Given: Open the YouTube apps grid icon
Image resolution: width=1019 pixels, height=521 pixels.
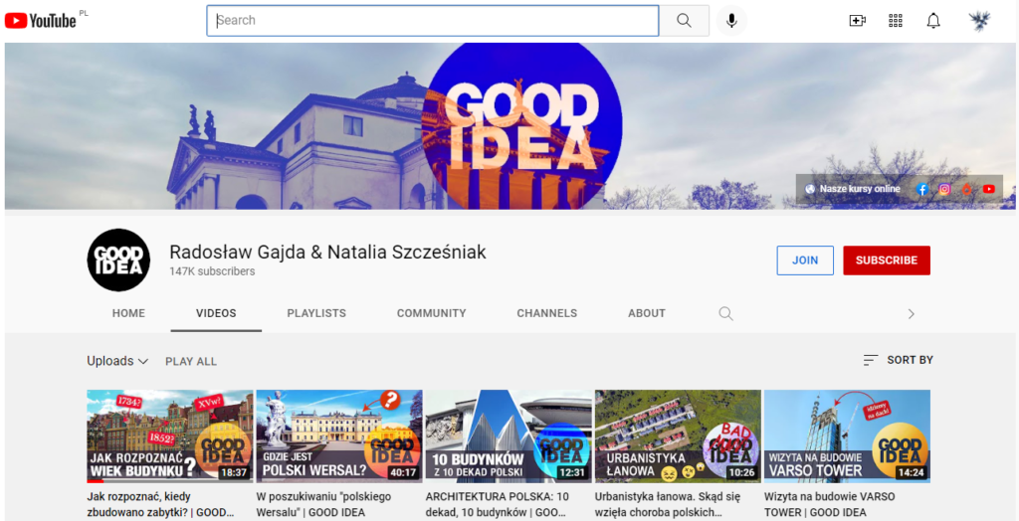Looking at the screenshot, I should 896,21.
